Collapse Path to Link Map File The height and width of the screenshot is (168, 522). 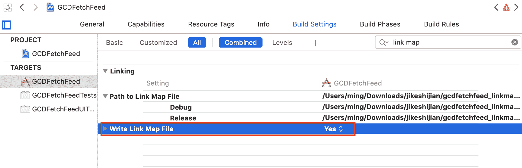[105, 96]
